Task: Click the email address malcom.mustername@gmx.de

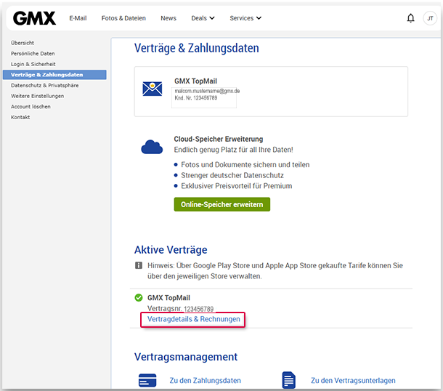Action: (207, 91)
